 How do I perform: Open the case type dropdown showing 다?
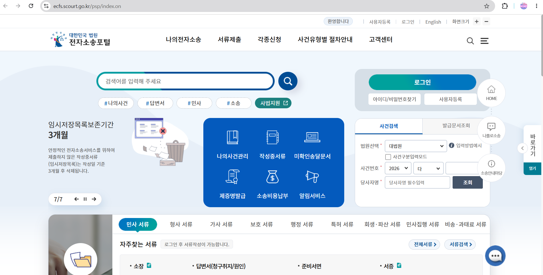(429, 168)
